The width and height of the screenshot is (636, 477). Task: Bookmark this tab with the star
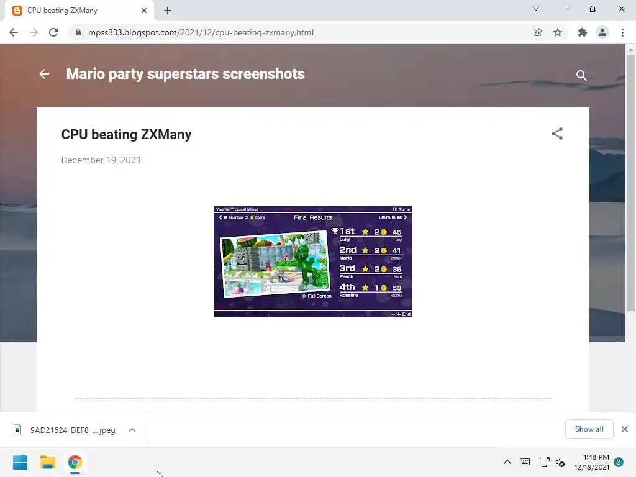(558, 32)
